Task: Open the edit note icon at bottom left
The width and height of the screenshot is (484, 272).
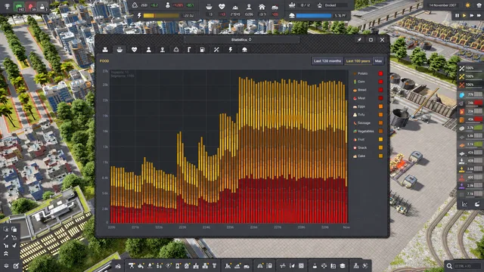Action: point(16,266)
